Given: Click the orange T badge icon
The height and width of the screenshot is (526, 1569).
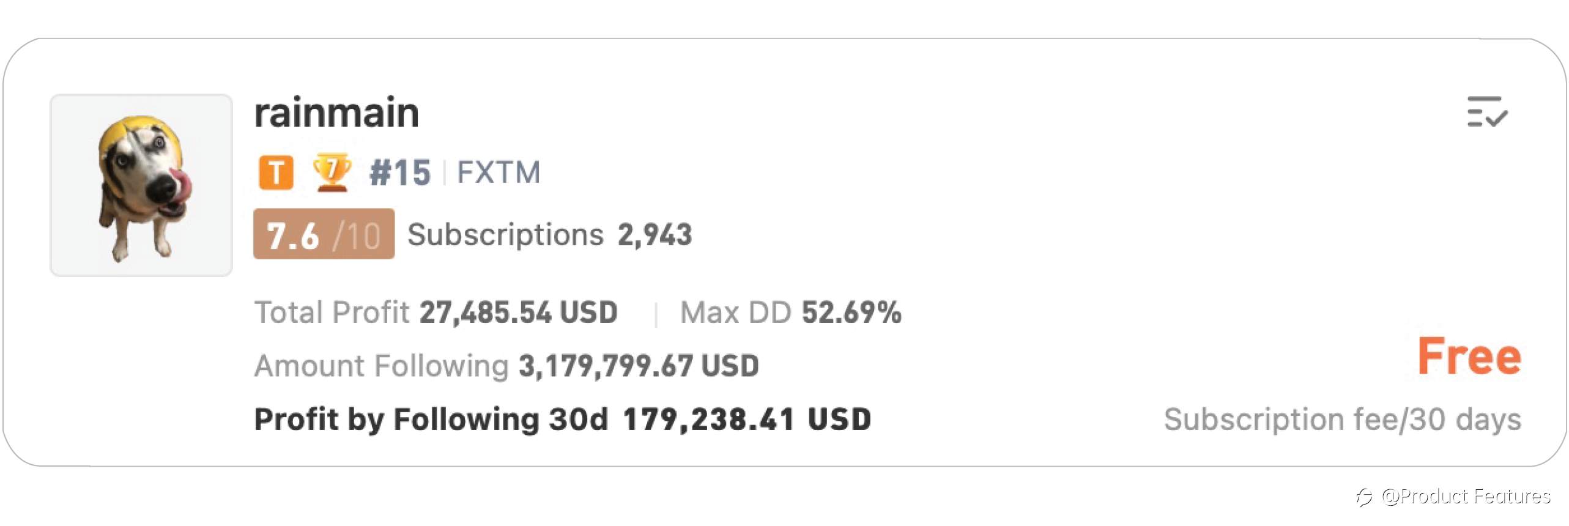Looking at the screenshot, I should click(276, 172).
